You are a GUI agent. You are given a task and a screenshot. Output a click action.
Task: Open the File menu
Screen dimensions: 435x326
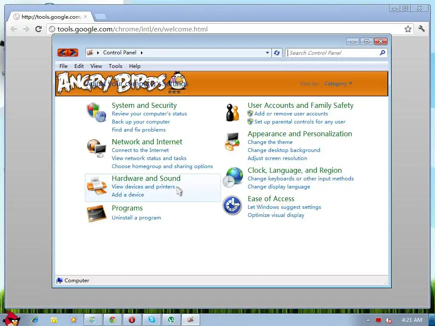[x=63, y=66]
